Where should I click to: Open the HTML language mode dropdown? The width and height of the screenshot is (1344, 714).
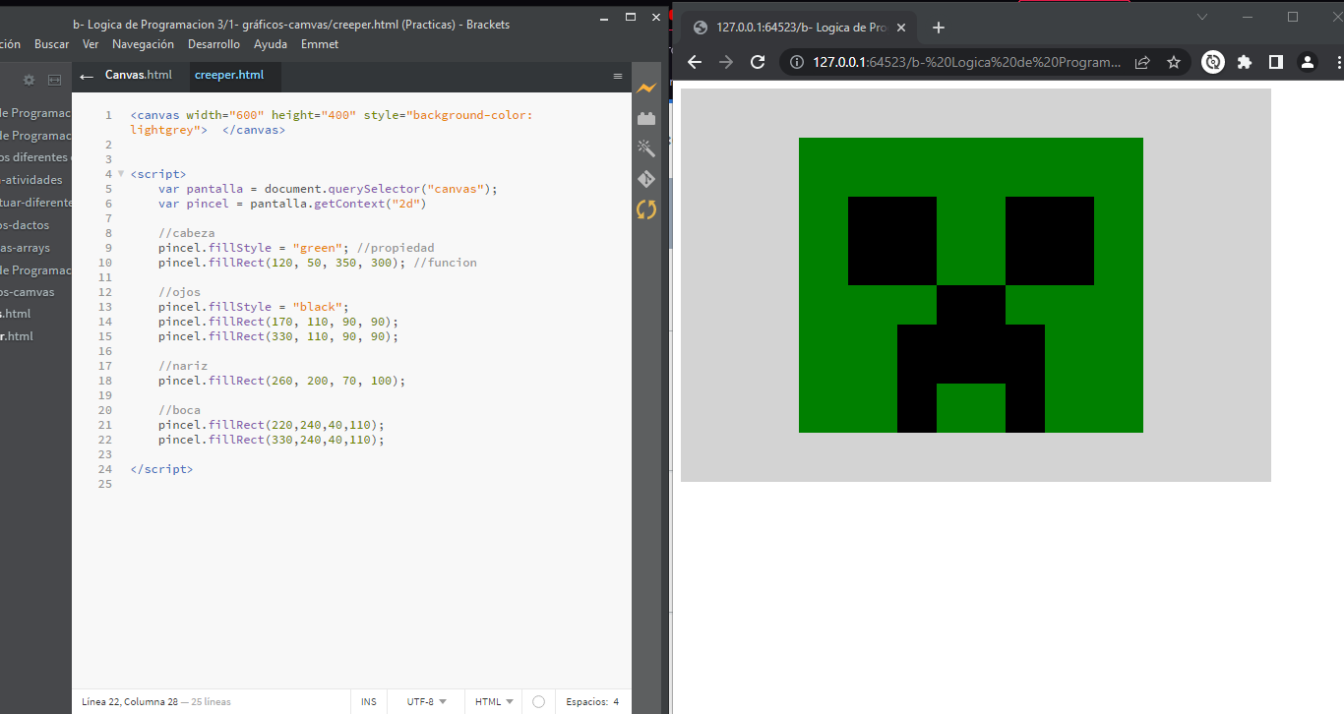pyautogui.click(x=494, y=701)
